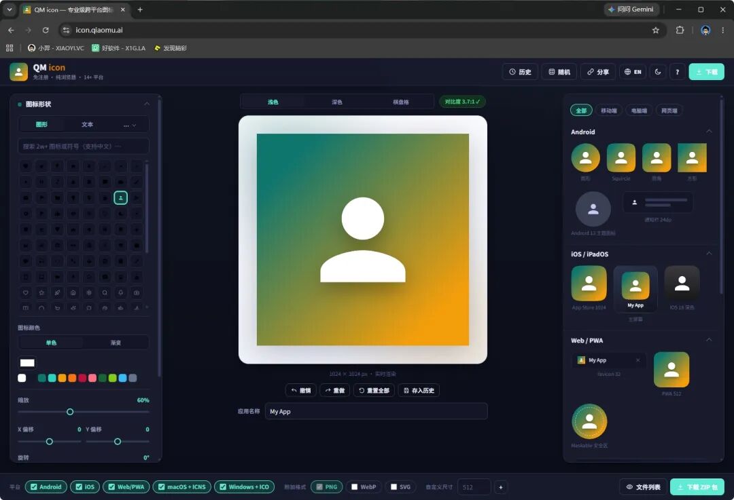Open the question mark help button
This screenshot has height=500, width=734.
pyautogui.click(x=677, y=72)
